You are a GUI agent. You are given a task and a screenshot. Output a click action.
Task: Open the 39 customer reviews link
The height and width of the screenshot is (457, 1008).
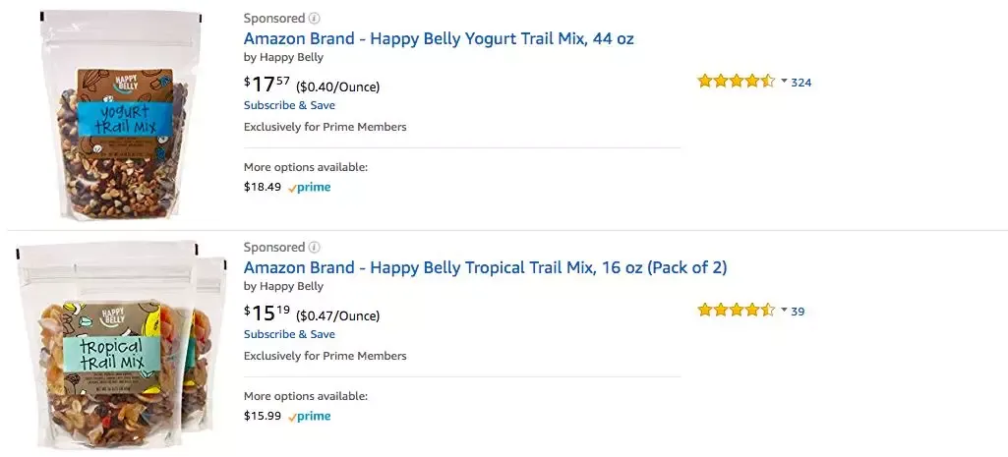(x=798, y=312)
